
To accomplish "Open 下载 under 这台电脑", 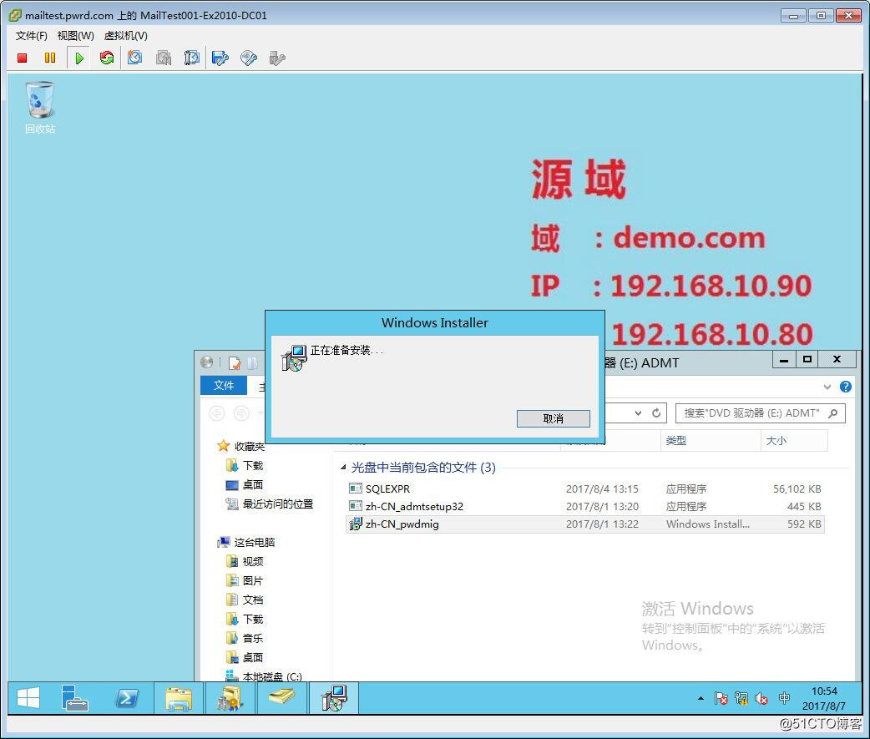I will (x=245, y=619).
